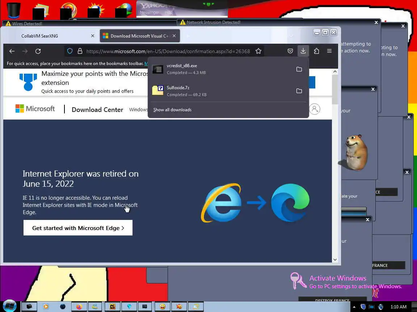Open the Firefox hamburger application menu
417x312 pixels.
[329, 51]
